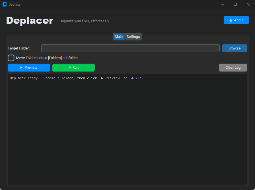Click the 'Target Folder:' label

[x=19, y=48]
